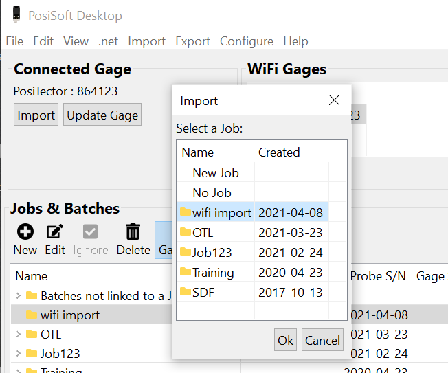
Task: Choose Job123 folder in Import dialog
Action: click(212, 253)
